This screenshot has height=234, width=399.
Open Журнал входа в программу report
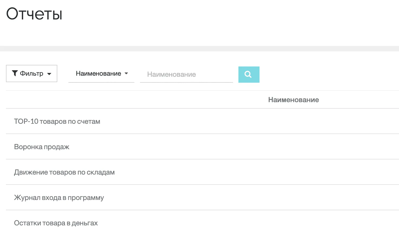(59, 198)
